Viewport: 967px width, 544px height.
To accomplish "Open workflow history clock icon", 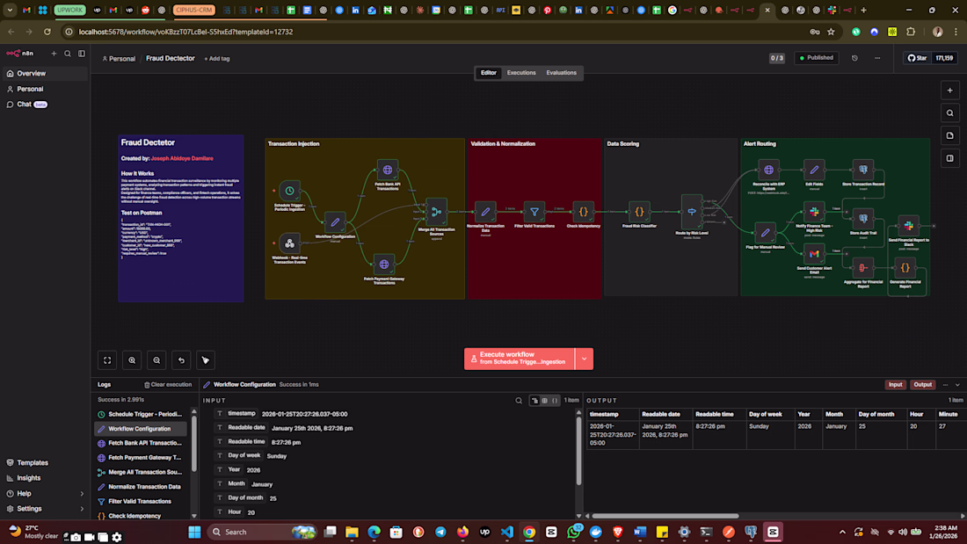I will point(854,58).
